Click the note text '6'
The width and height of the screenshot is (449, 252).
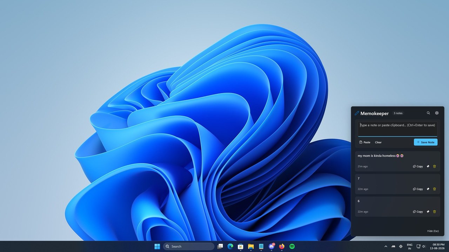358,201
